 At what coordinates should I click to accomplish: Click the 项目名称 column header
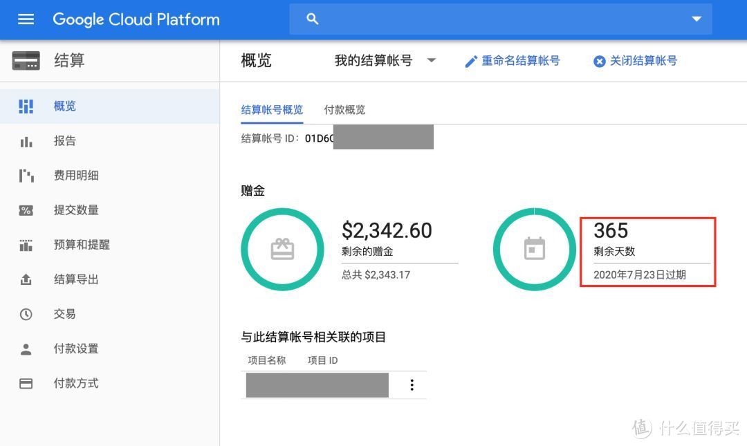click(267, 360)
